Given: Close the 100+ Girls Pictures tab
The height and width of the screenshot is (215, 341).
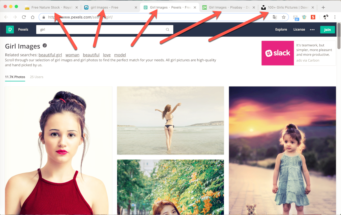Looking at the screenshot, I should point(313,8).
